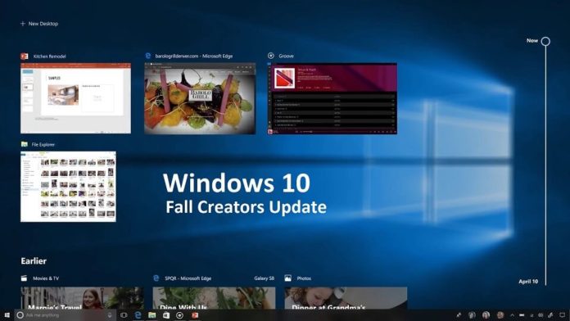Click the Windows Start button
The width and height of the screenshot is (570, 321).
point(7,314)
